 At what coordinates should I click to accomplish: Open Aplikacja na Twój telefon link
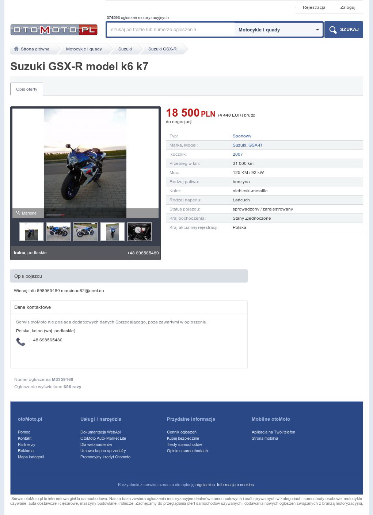pyautogui.click(x=273, y=432)
